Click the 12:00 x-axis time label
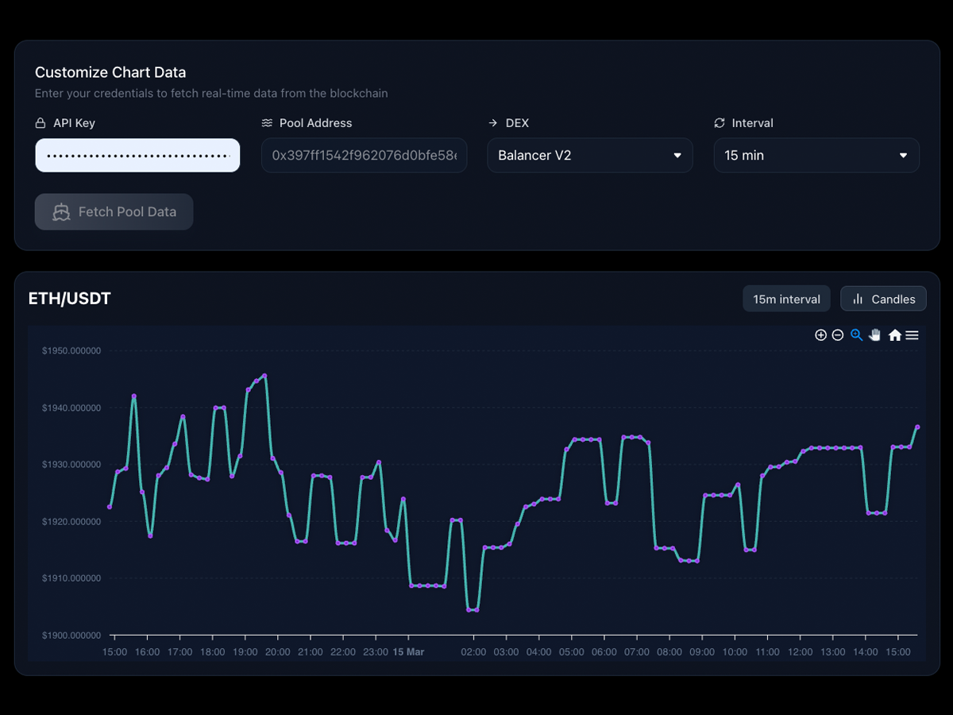This screenshot has height=715, width=953. 800,652
